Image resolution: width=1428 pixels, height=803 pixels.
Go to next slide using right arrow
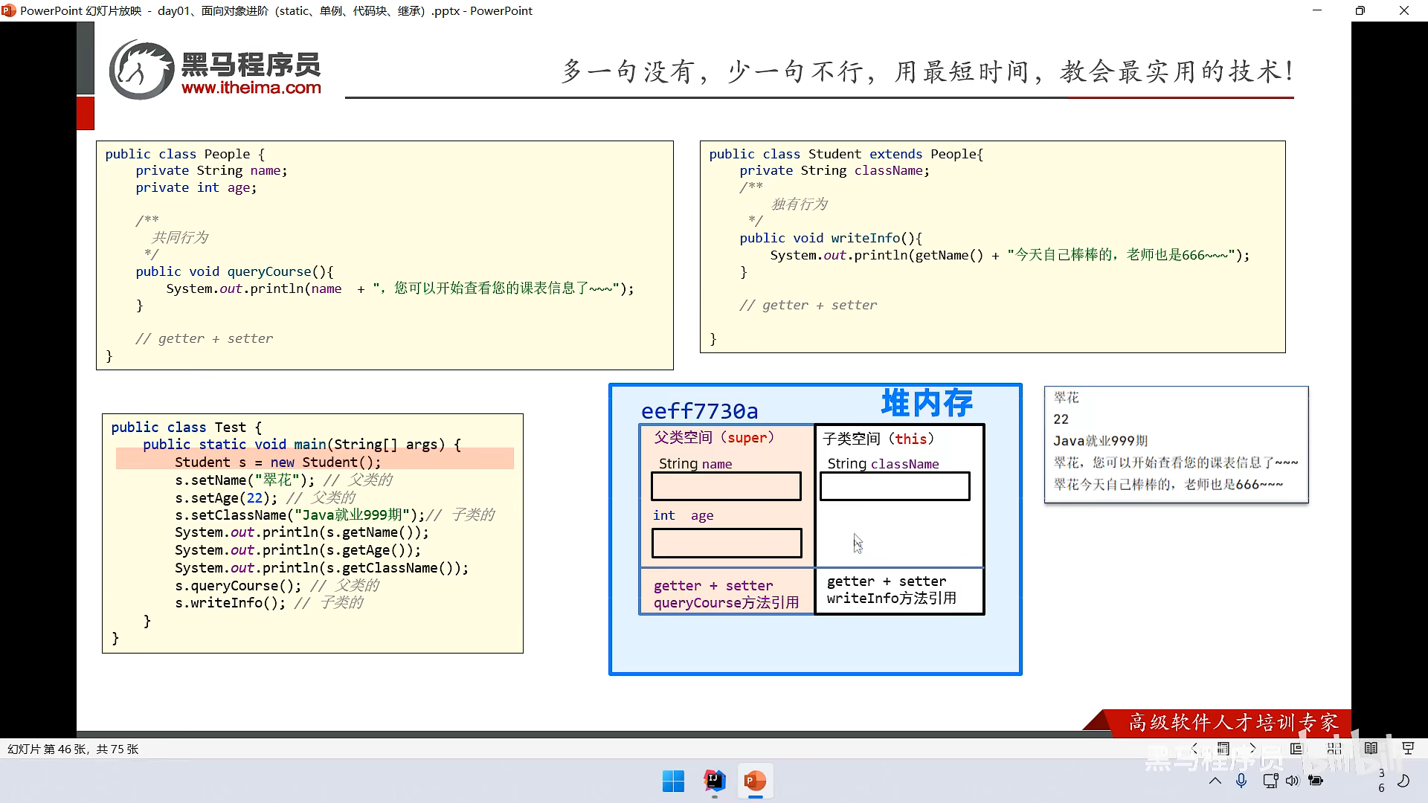point(1252,748)
